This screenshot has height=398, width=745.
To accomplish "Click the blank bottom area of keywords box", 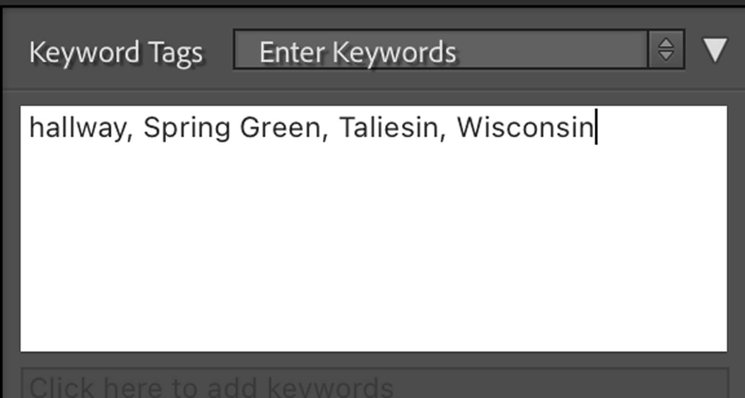I will [373, 325].
